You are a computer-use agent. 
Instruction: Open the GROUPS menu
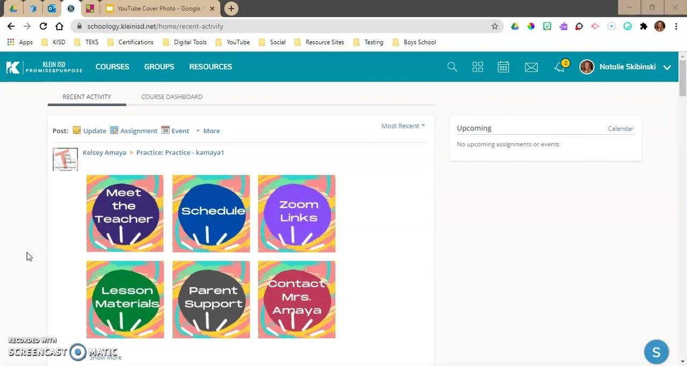pos(159,67)
